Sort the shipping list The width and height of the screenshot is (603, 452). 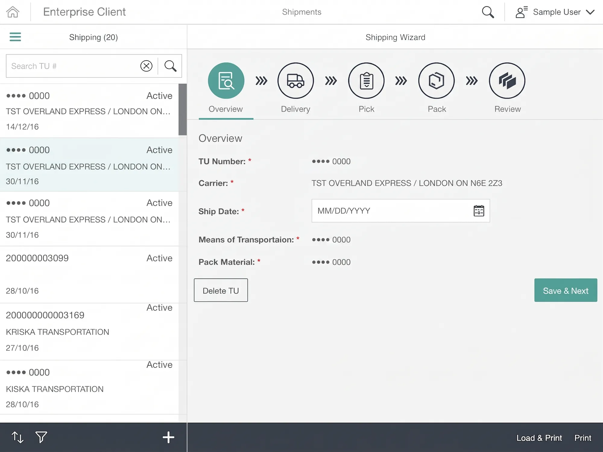click(x=17, y=437)
